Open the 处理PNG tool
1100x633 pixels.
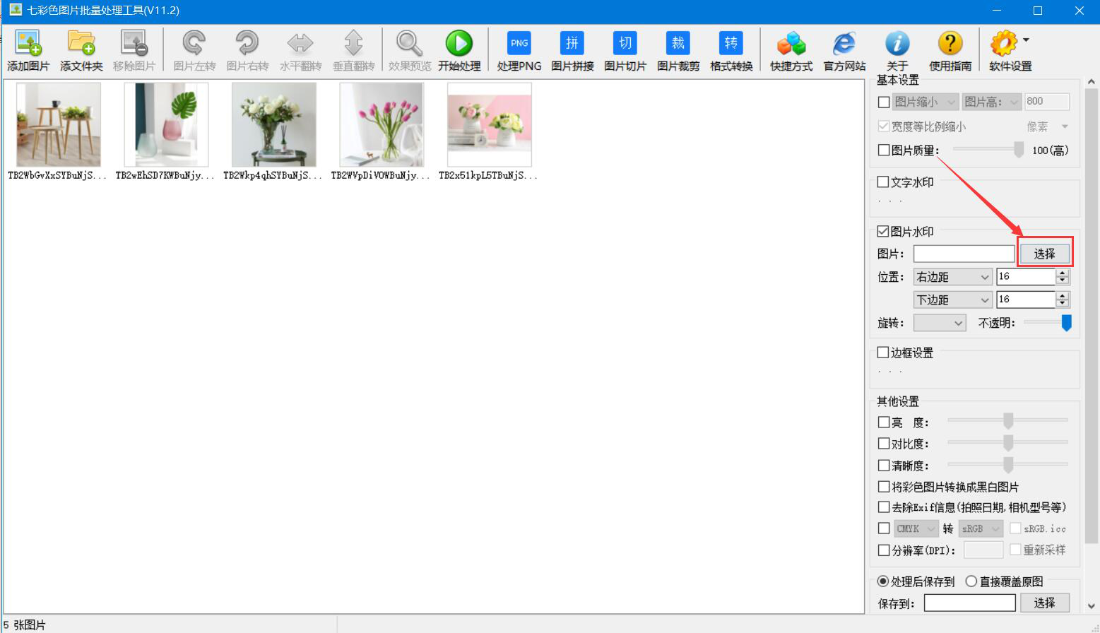click(x=519, y=50)
